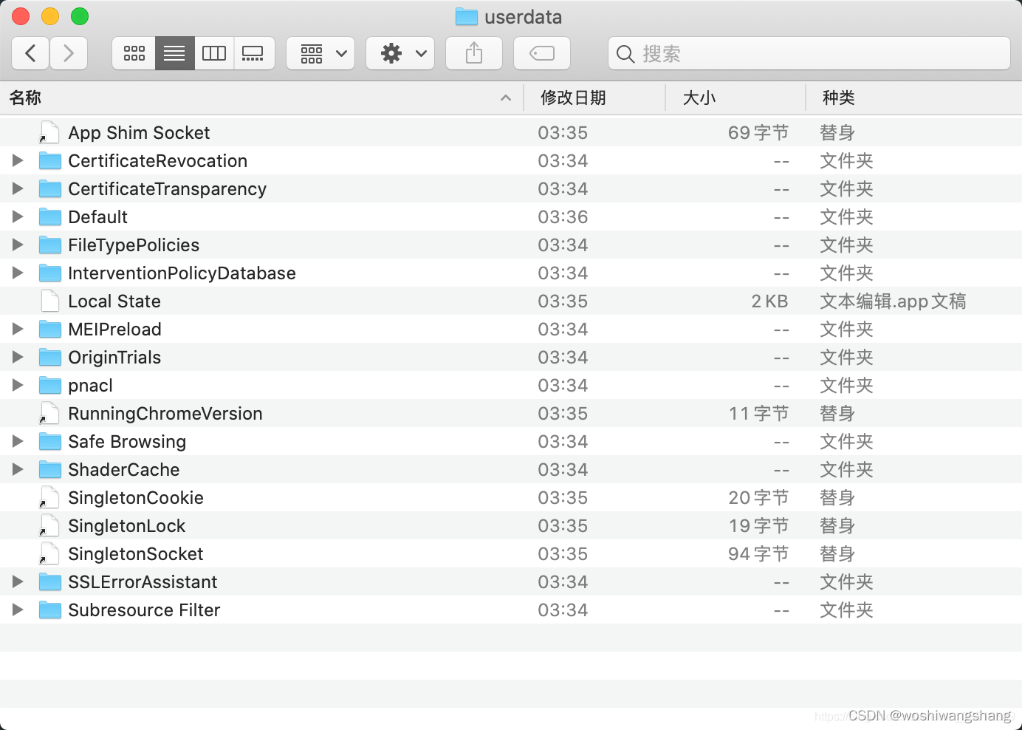This screenshot has width=1022, height=730.
Task: Open the group-by arrangement dropdown
Action: [320, 53]
